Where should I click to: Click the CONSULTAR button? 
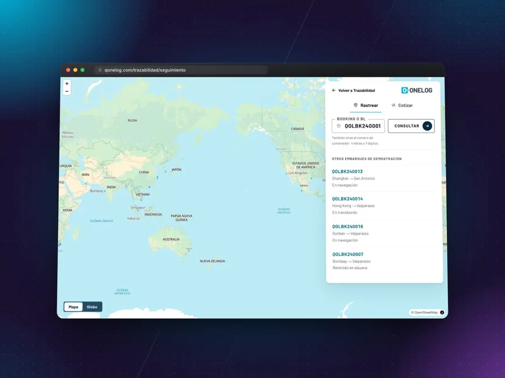(411, 126)
